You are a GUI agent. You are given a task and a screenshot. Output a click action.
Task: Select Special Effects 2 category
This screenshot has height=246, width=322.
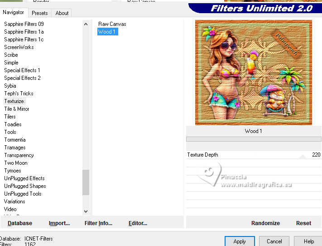click(22, 78)
